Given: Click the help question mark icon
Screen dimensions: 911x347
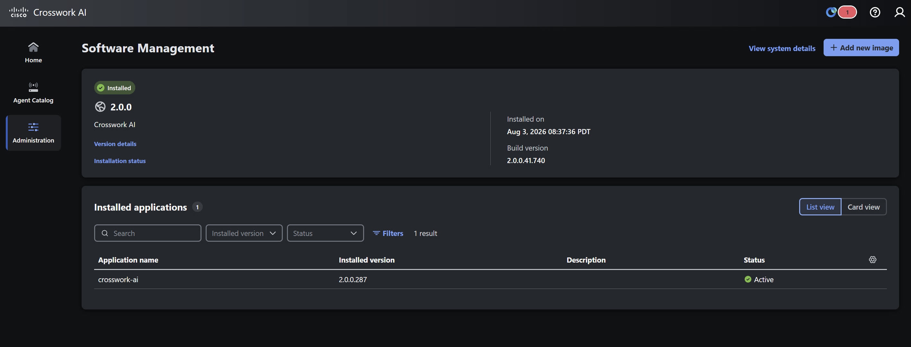Looking at the screenshot, I should [875, 13].
